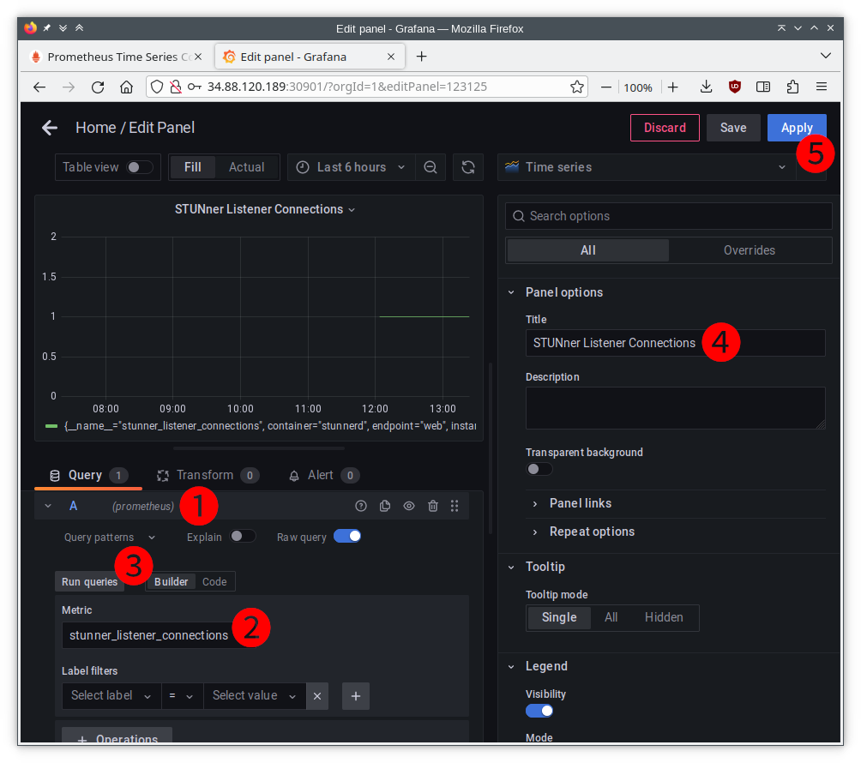Select Fill display mode
This screenshot has height=763, width=861.
click(x=192, y=167)
